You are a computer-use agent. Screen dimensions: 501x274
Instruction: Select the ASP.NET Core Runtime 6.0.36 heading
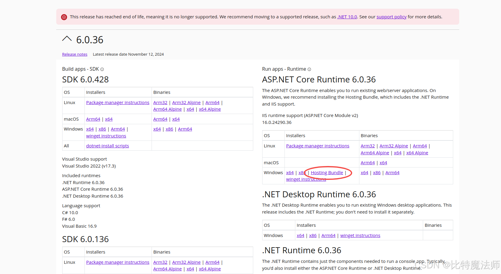[x=319, y=79]
